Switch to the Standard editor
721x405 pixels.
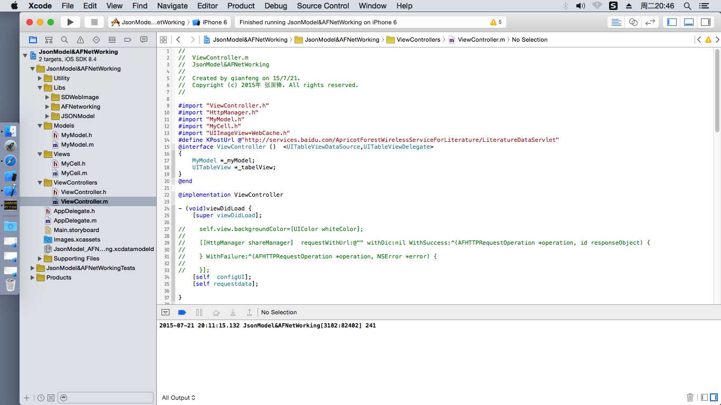click(616, 22)
